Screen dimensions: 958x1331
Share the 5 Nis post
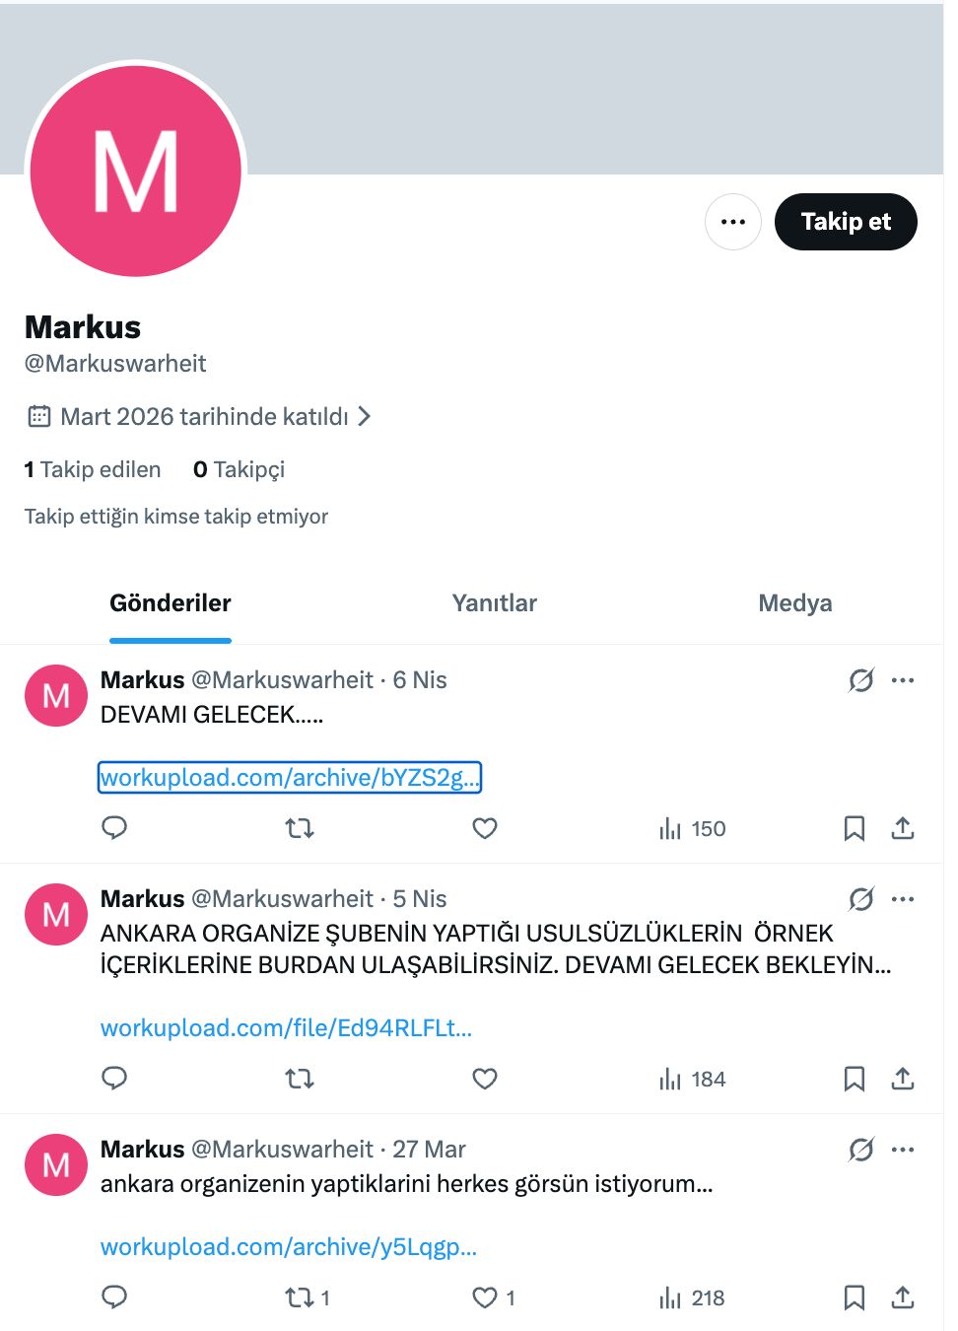tap(902, 1079)
